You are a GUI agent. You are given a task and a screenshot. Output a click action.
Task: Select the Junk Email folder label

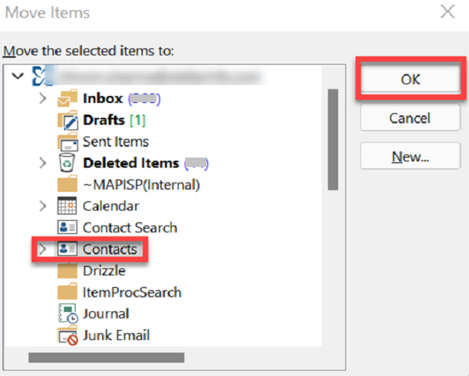(x=116, y=335)
